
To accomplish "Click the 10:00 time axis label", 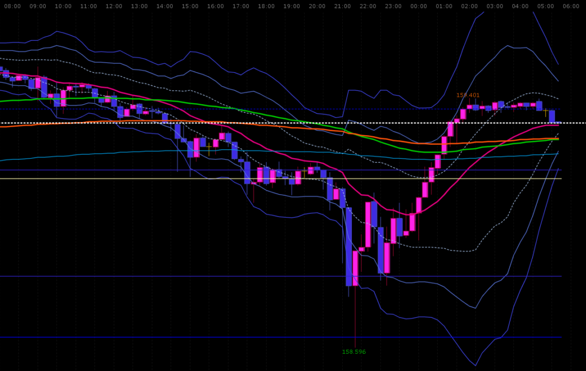I will 63,6.
